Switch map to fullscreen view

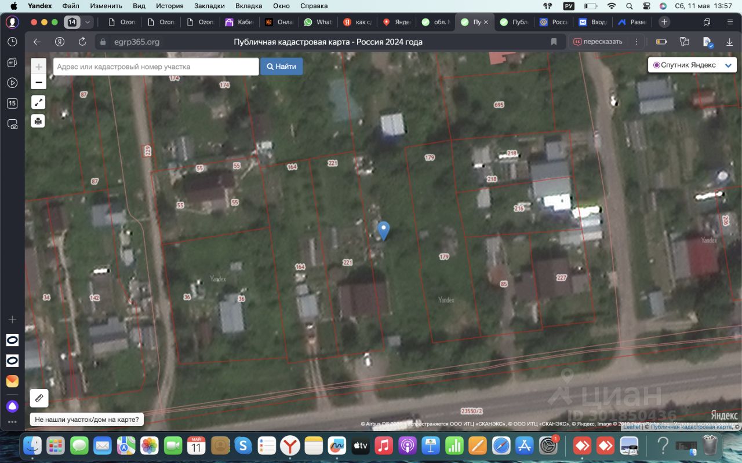click(38, 102)
